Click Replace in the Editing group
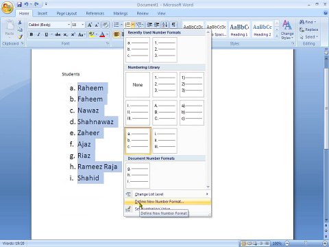The width and height of the screenshot is (329, 247). 308,30
